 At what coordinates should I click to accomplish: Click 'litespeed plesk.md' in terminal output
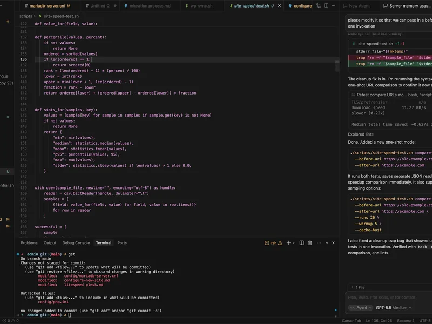pos(84,285)
